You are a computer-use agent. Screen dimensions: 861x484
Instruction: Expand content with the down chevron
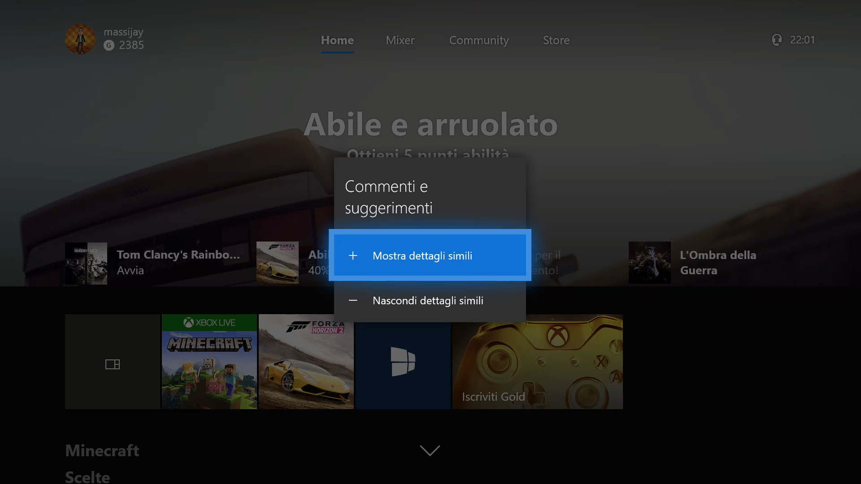pyautogui.click(x=430, y=450)
